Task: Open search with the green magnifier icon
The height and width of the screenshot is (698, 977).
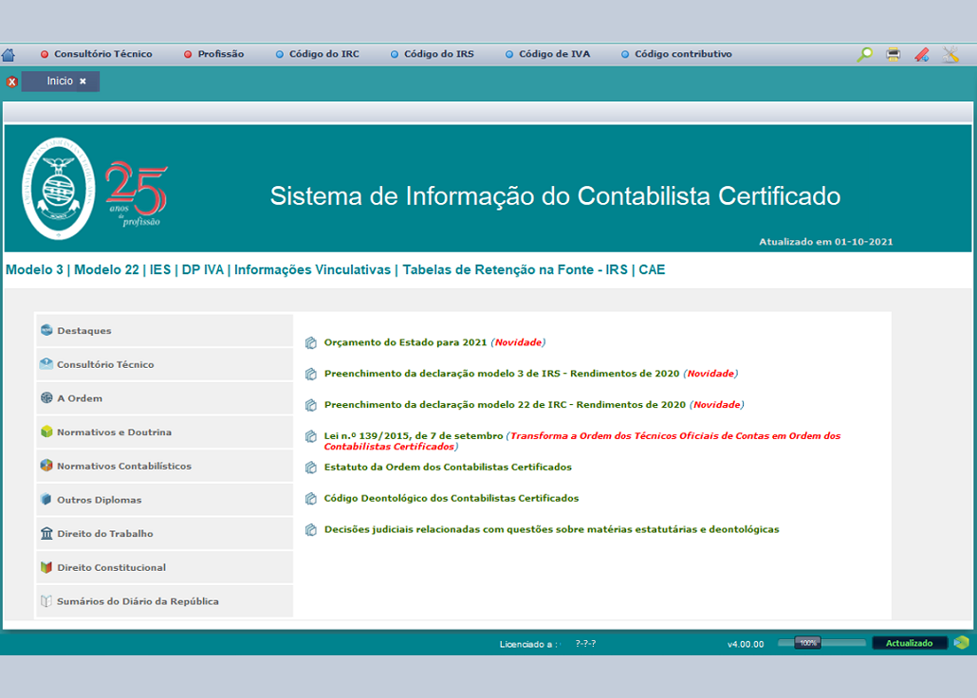Action: coord(864,55)
